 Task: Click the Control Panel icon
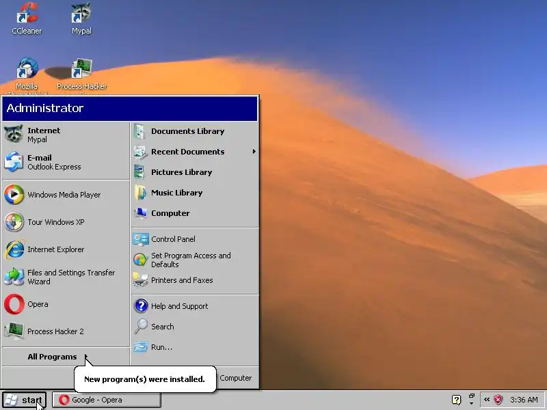(141, 239)
